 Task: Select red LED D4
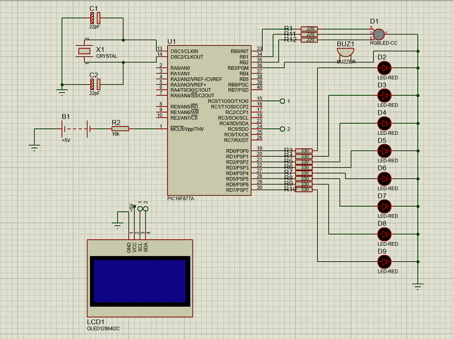pos(384,123)
